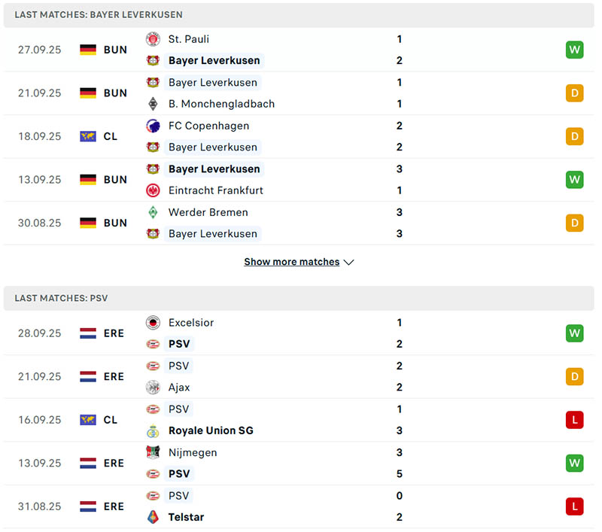Select the Bayer Leverkusen badge

[x=153, y=60]
